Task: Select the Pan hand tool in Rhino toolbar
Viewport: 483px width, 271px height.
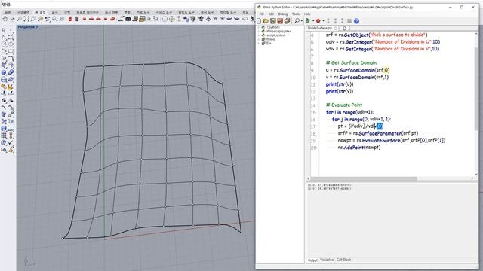Action: (5, 19)
